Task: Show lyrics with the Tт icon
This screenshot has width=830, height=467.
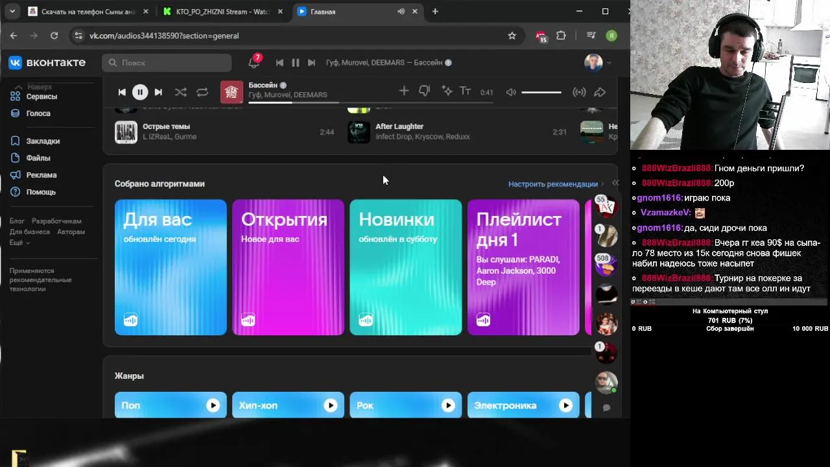Action: click(465, 91)
